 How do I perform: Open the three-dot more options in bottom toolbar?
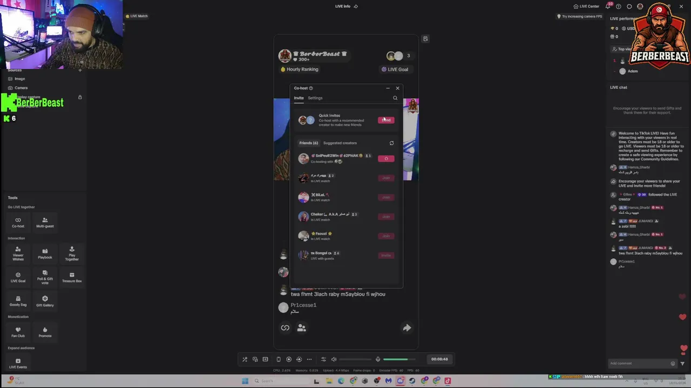[309, 359]
